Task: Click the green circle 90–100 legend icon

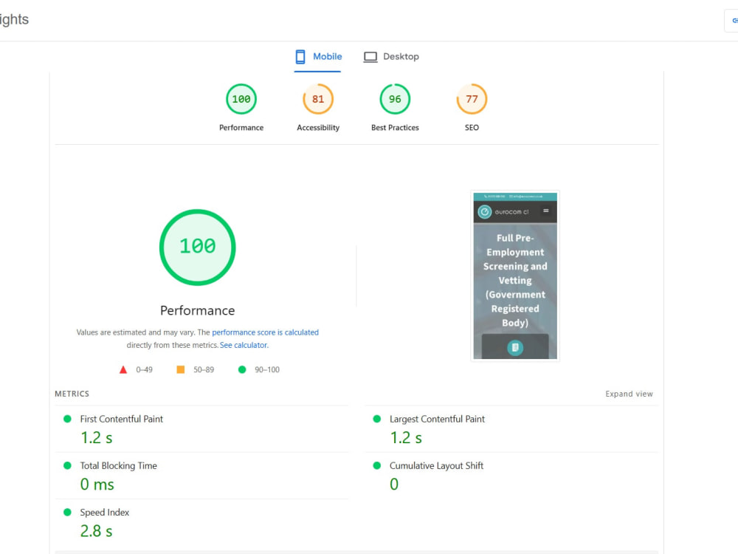Action: pos(242,370)
